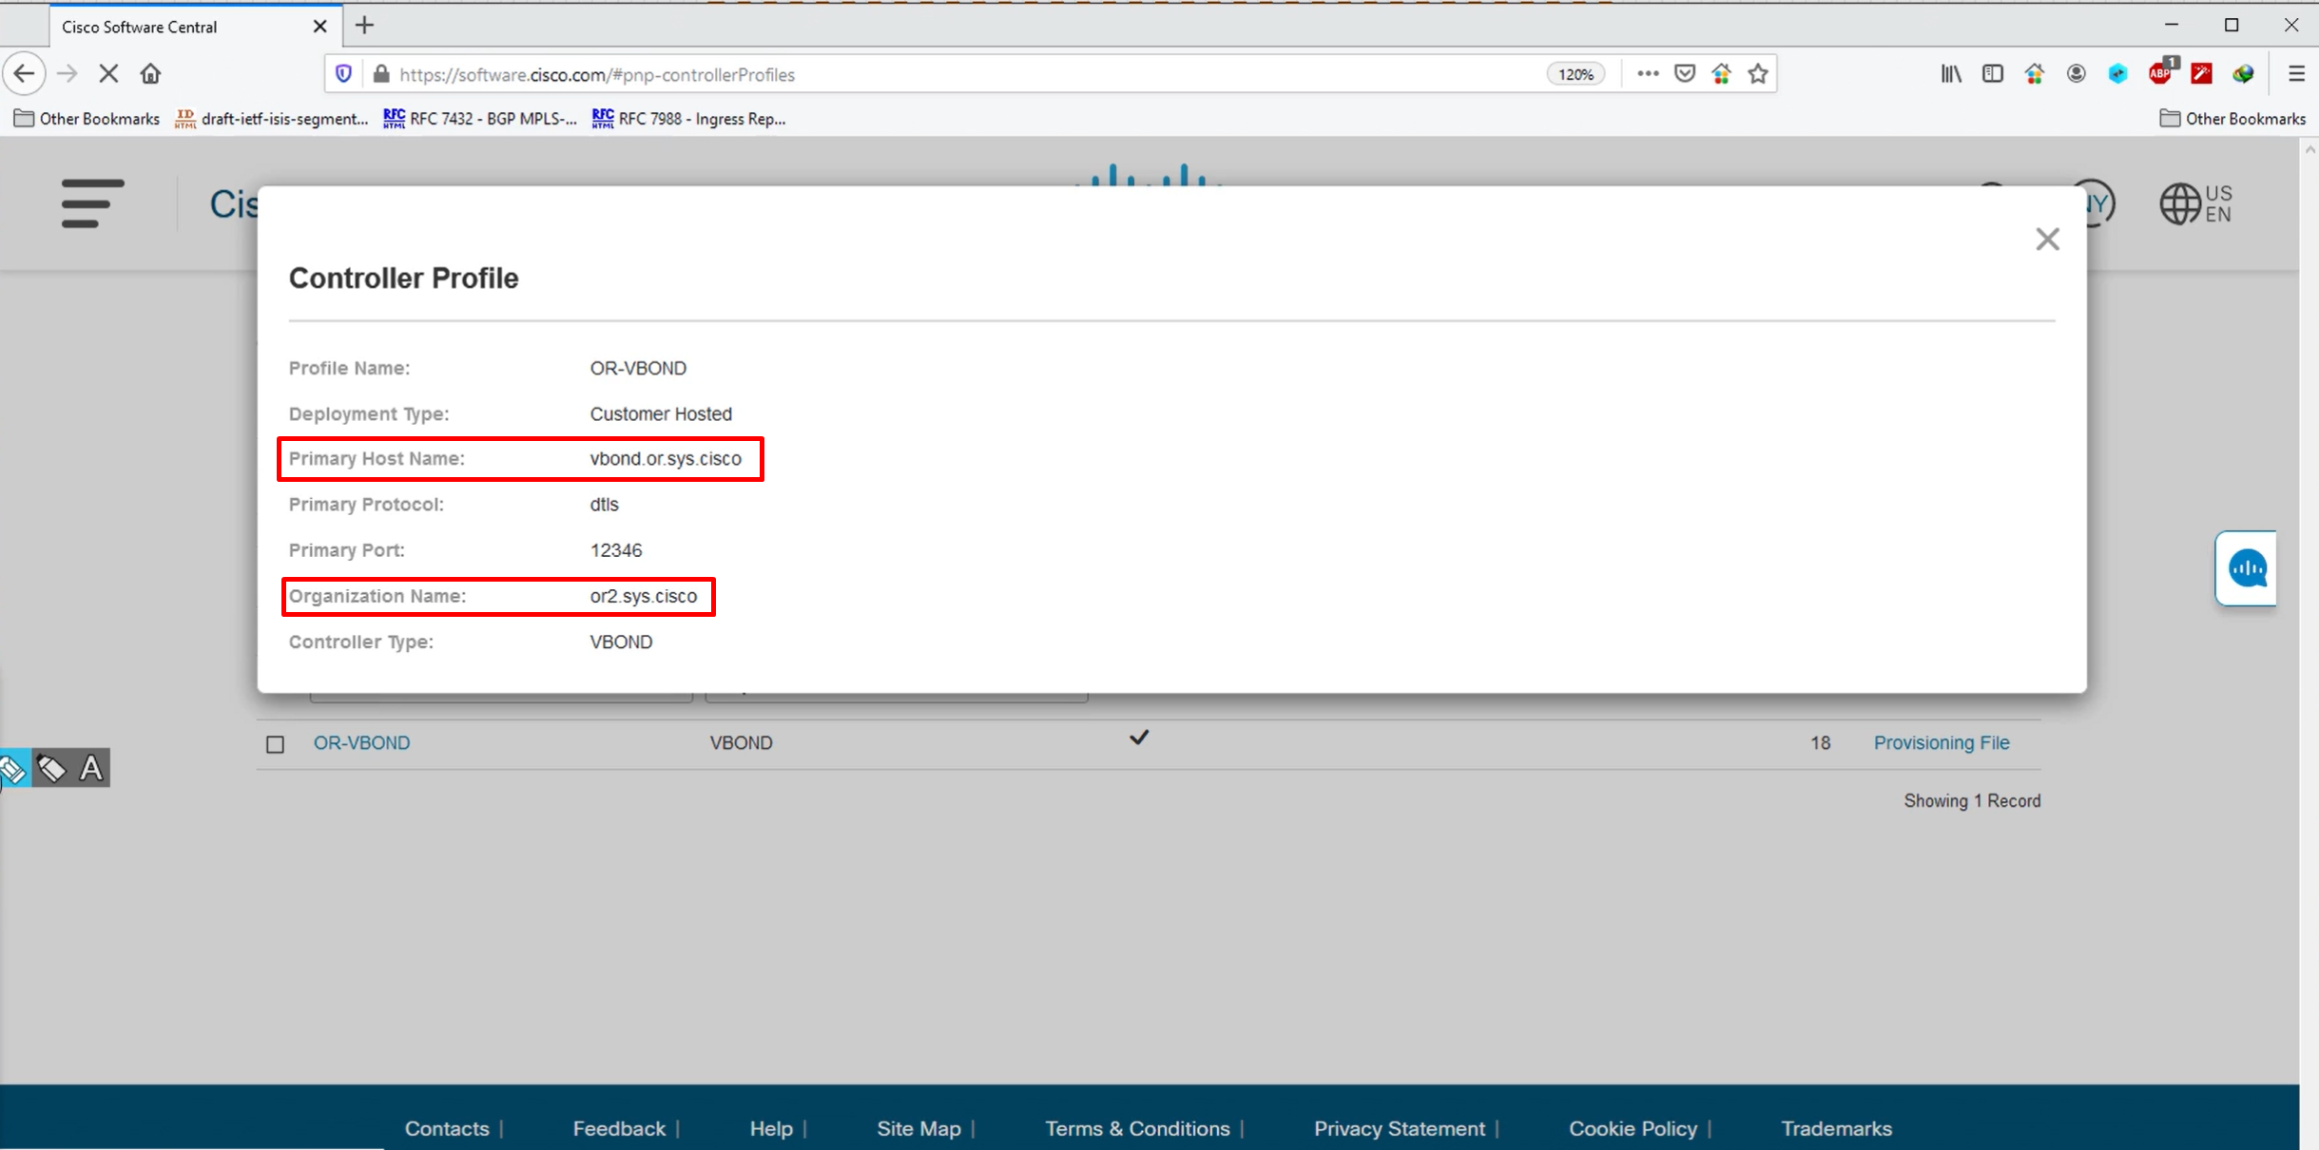Viewport: 2319px width, 1150px height.
Task: Click the 120% zoom level indicator
Action: click(1575, 74)
